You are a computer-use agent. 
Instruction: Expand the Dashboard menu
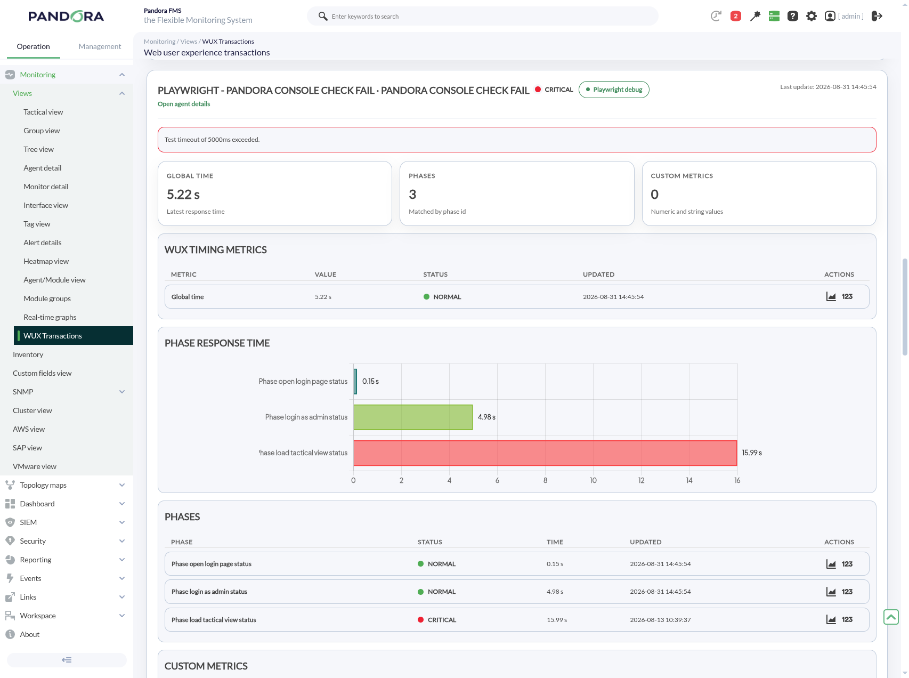pyautogui.click(x=122, y=504)
